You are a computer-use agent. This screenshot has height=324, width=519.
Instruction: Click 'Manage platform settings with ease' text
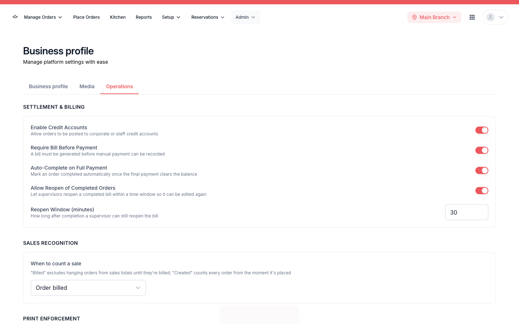pos(66,62)
